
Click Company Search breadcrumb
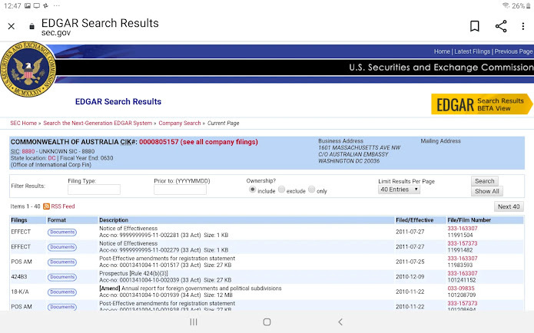tap(180, 123)
